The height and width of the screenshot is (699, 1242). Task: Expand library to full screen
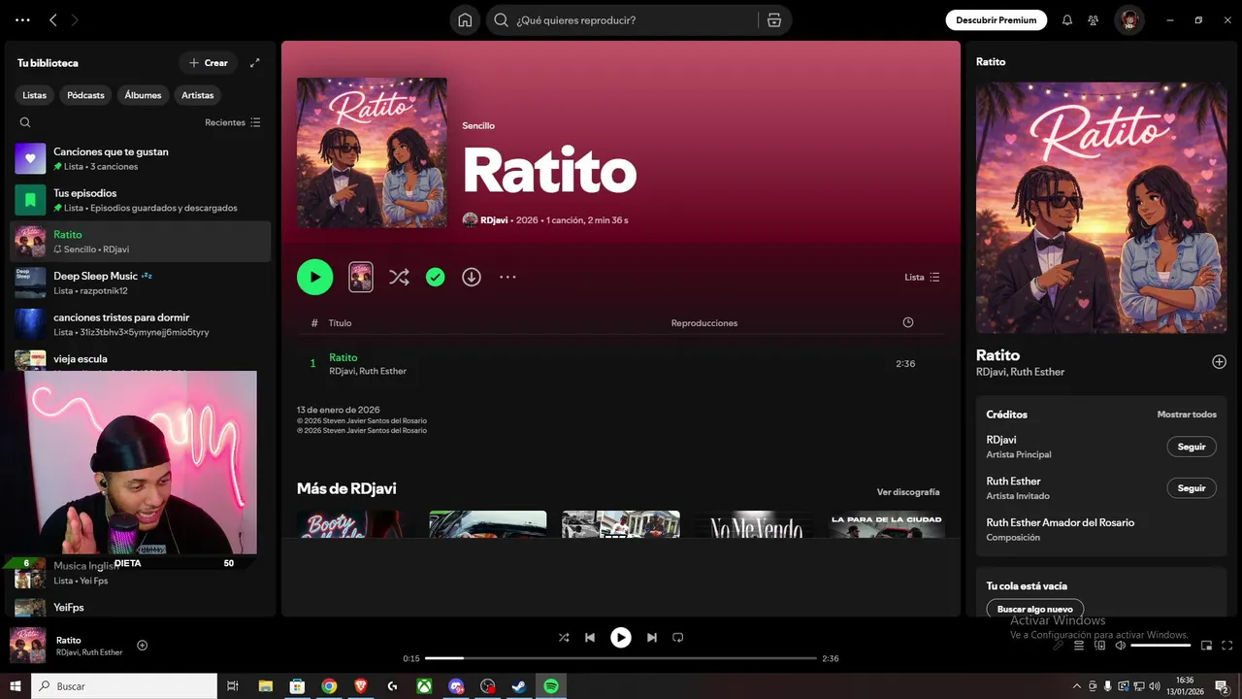tap(255, 62)
